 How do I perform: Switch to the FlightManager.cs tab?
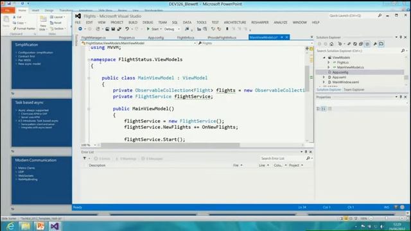click(94, 38)
